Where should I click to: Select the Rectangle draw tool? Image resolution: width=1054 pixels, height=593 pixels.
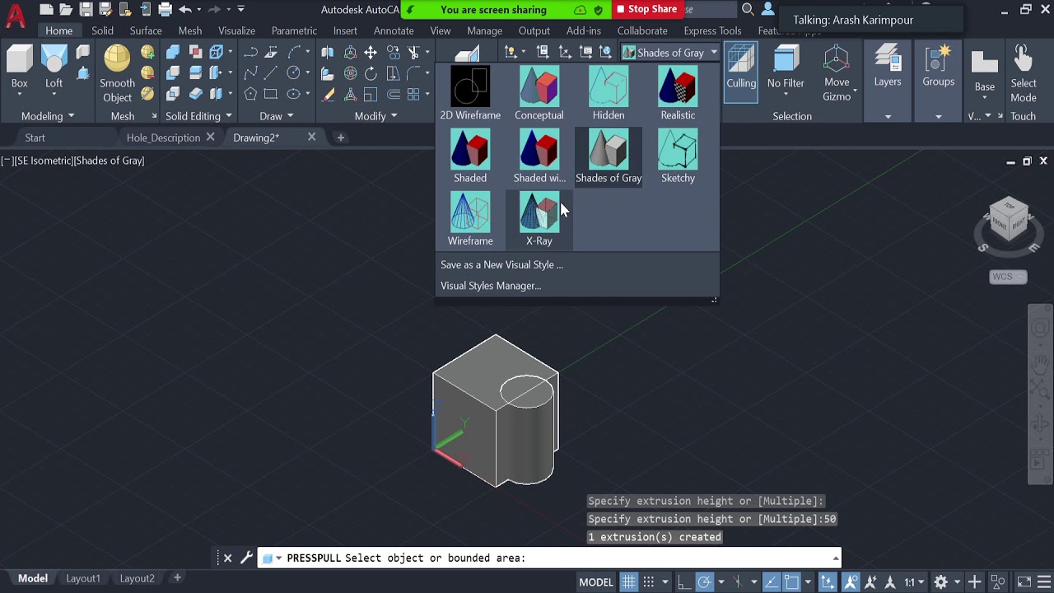pos(270,93)
